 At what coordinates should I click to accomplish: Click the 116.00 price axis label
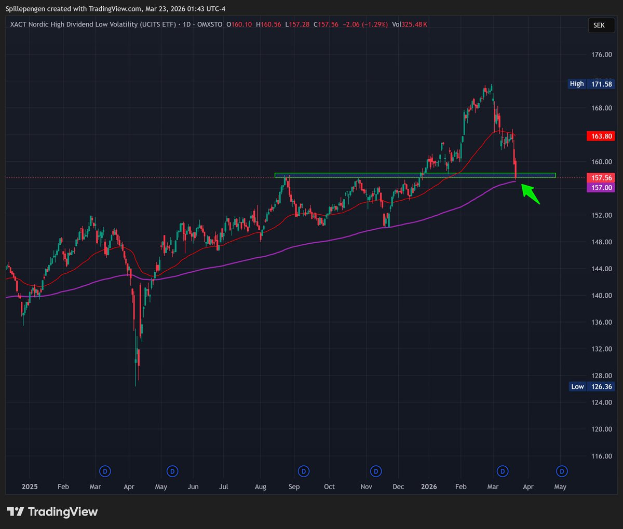(x=601, y=456)
